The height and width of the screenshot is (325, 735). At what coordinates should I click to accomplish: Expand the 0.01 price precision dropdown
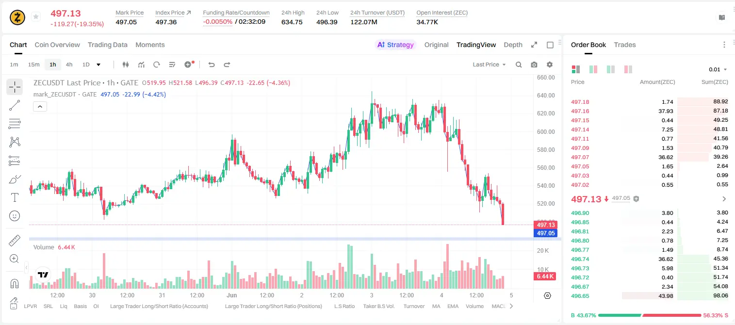(718, 69)
